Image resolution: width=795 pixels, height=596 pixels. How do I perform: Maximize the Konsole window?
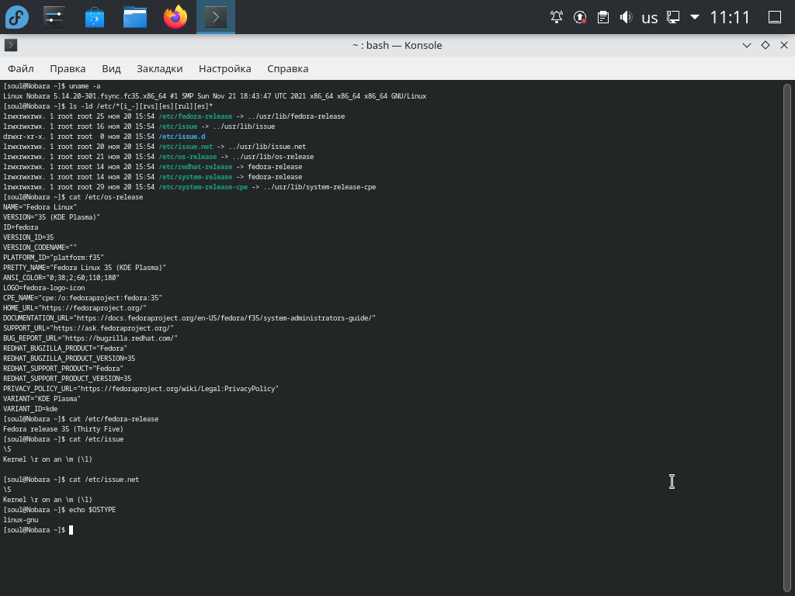tap(765, 45)
